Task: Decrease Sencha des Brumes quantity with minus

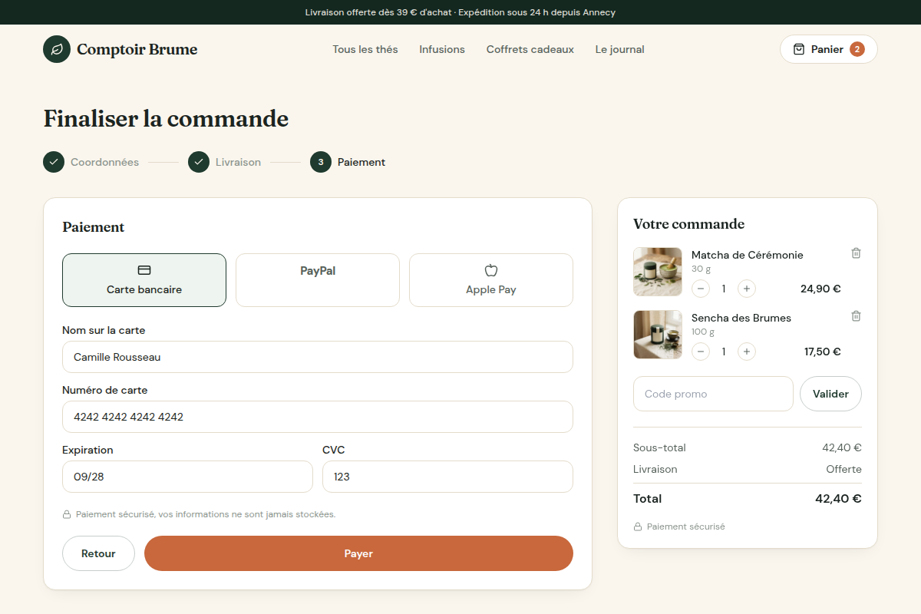Action: pyautogui.click(x=701, y=352)
